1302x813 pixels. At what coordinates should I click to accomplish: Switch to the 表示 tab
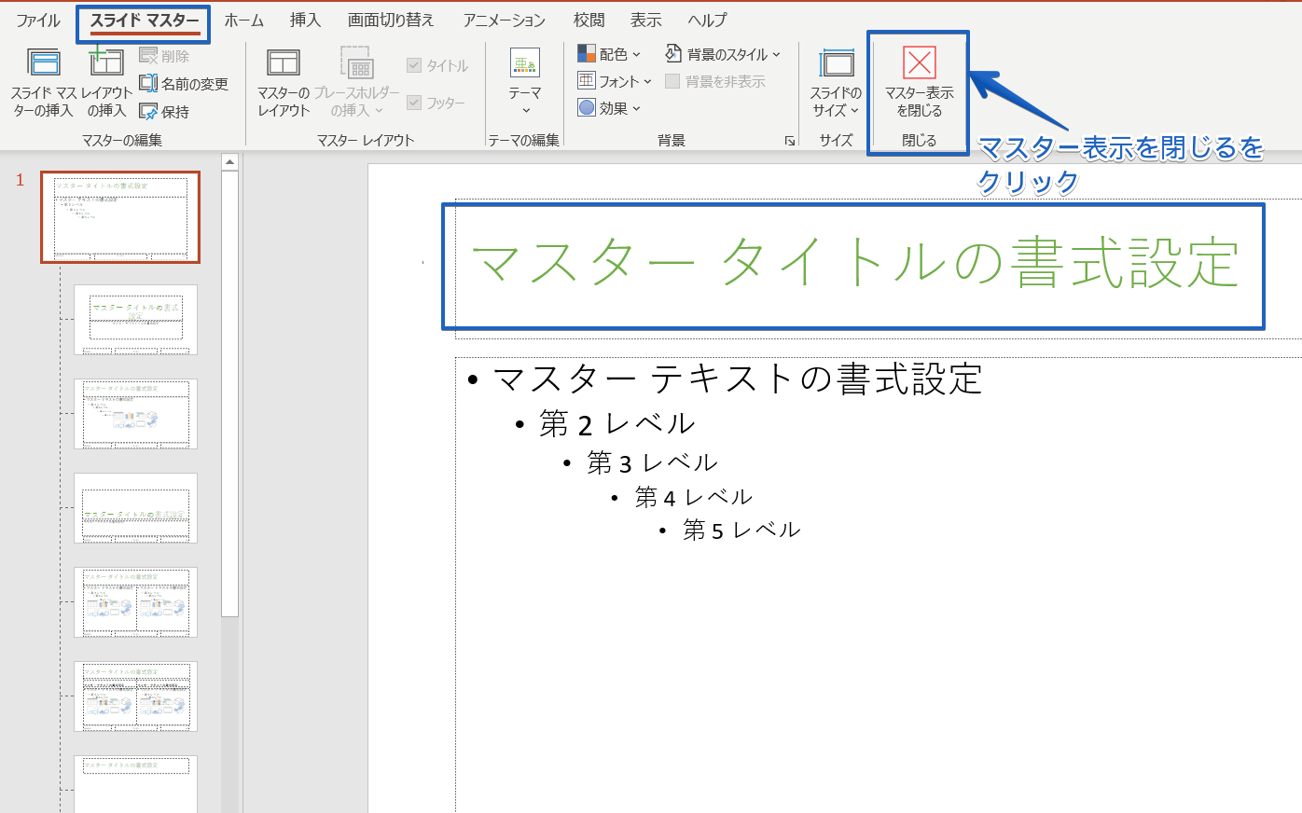[645, 20]
